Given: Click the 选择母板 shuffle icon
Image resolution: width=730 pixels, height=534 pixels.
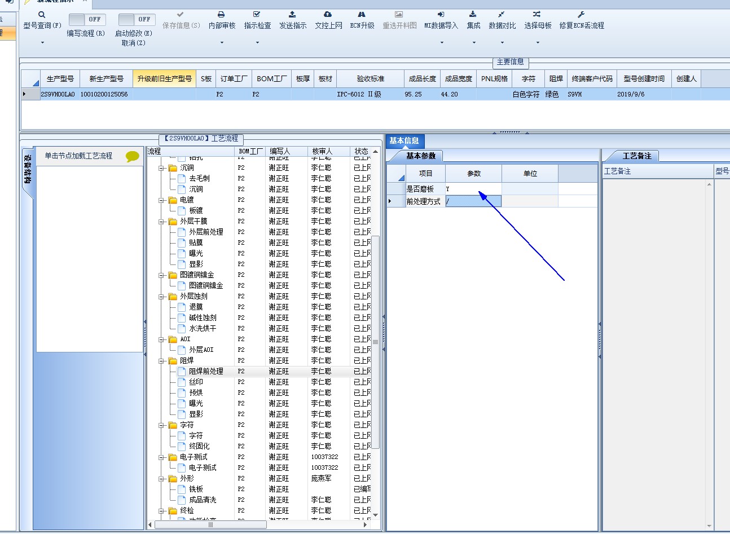Looking at the screenshot, I should [537, 15].
